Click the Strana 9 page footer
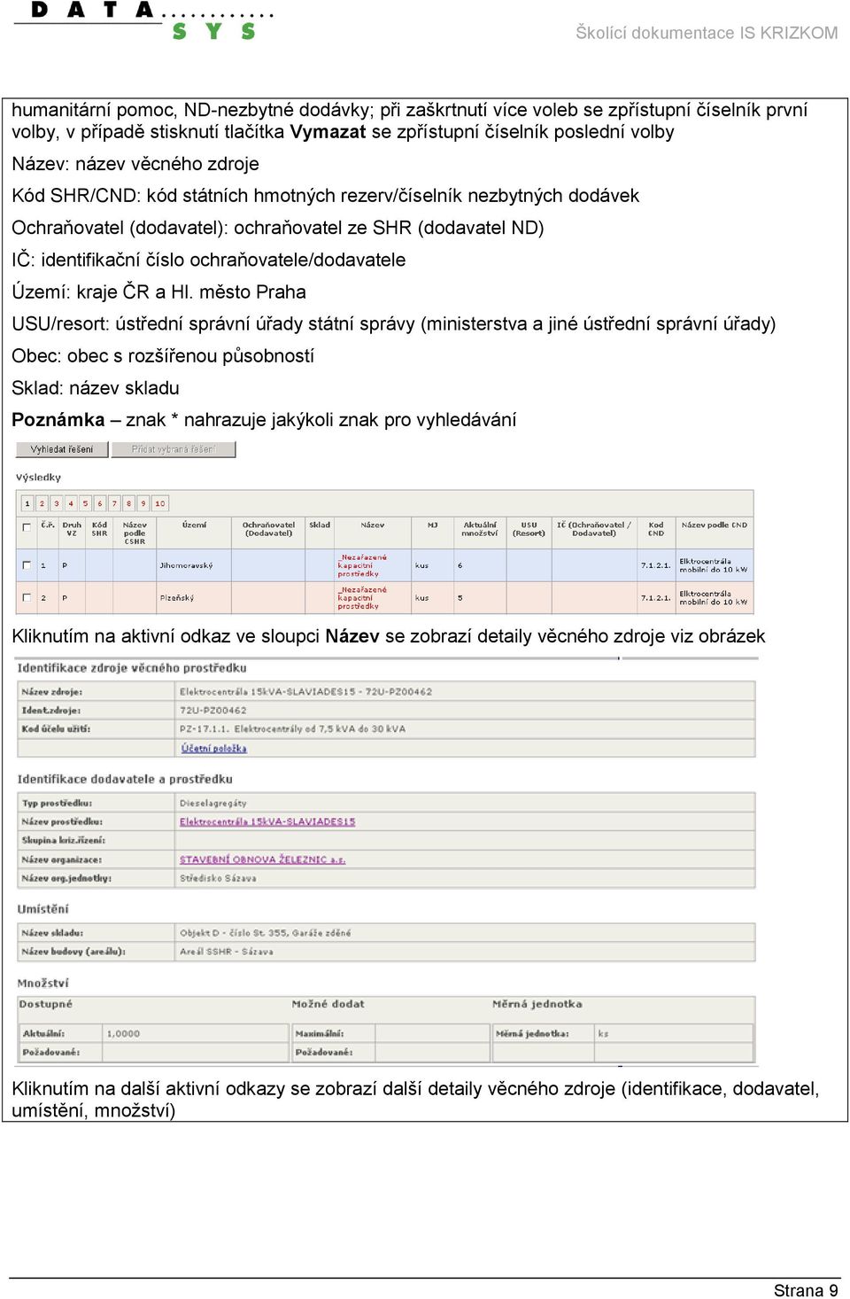The height and width of the screenshot is (1299, 850). coord(806,1290)
